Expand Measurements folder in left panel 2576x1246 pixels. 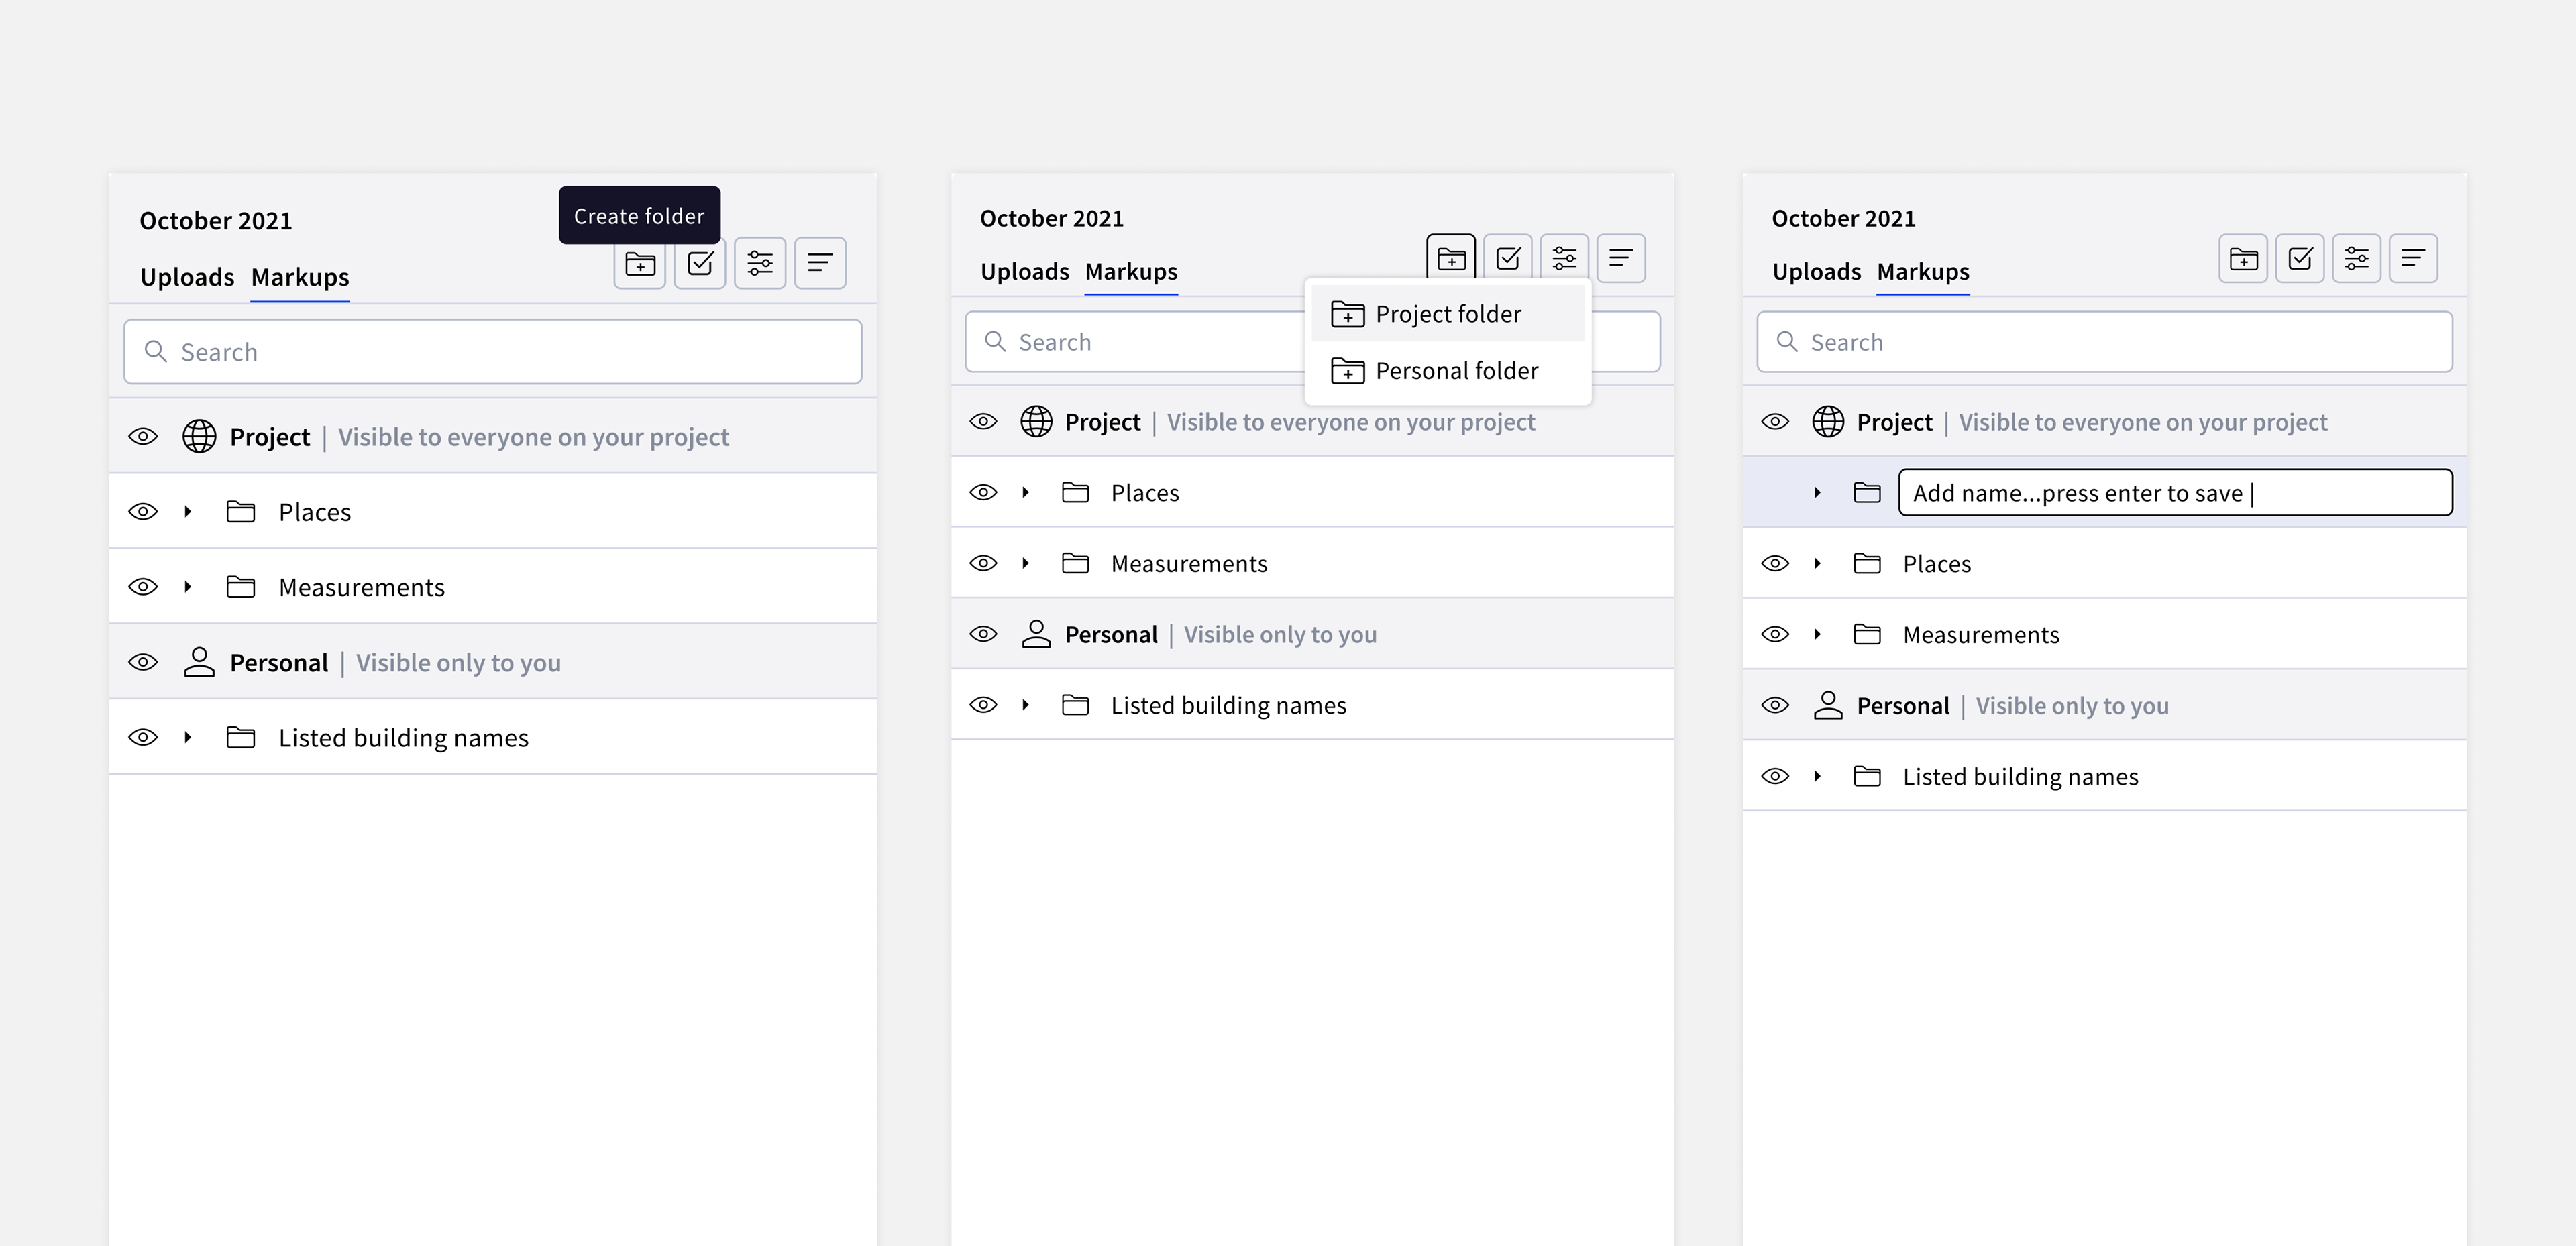pyautogui.click(x=188, y=587)
